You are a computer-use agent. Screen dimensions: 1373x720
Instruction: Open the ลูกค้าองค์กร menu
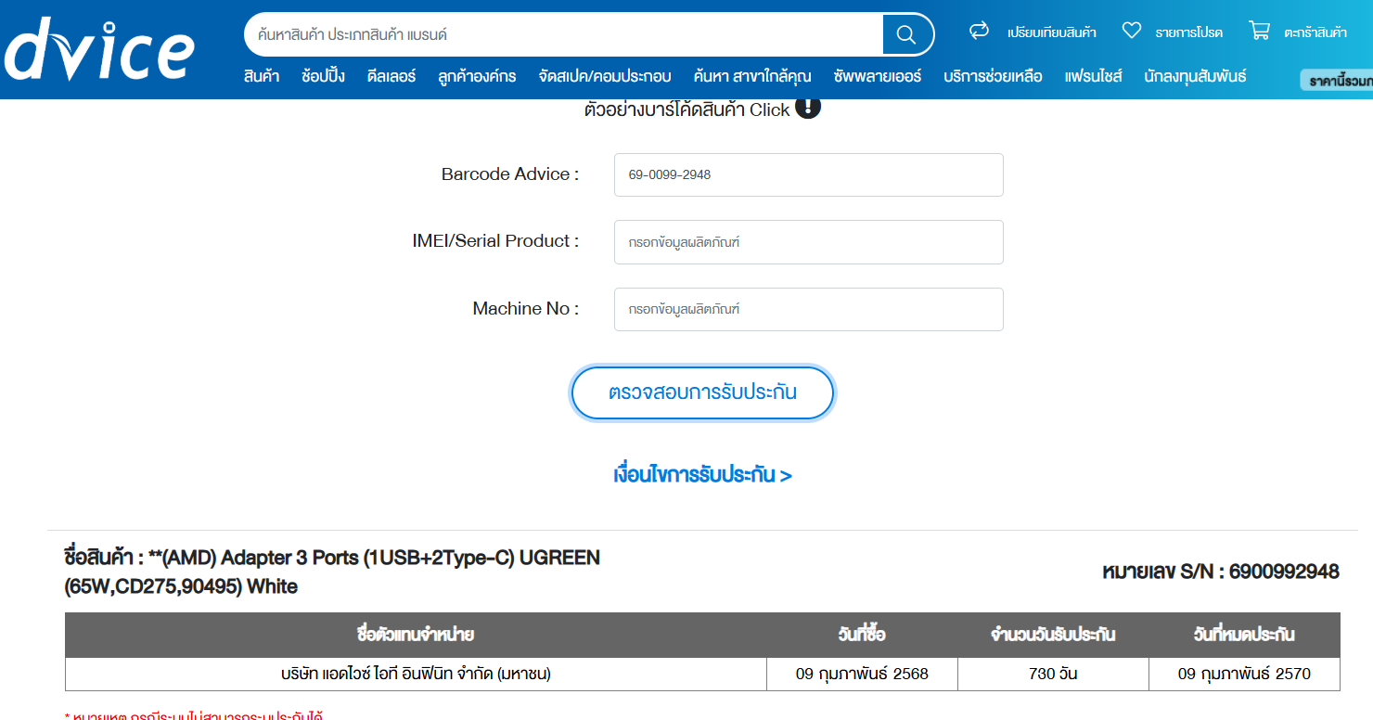(477, 76)
